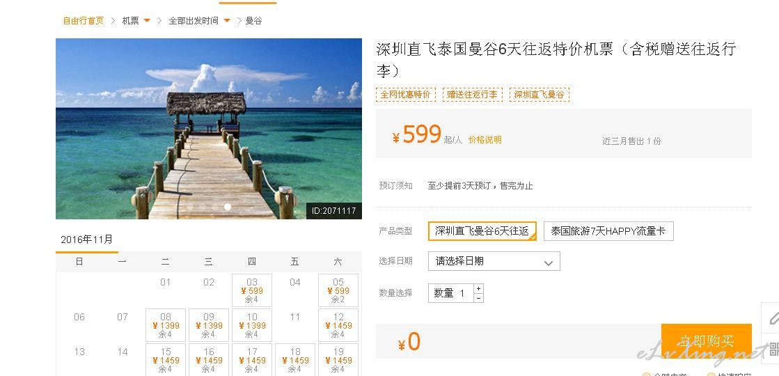Pick November 05 with 余2 remaining
This screenshot has width=779, height=376.
(x=338, y=290)
